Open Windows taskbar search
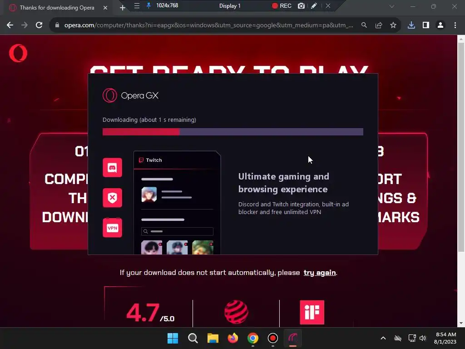Viewport: 465px width, 349px height. pos(193,338)
